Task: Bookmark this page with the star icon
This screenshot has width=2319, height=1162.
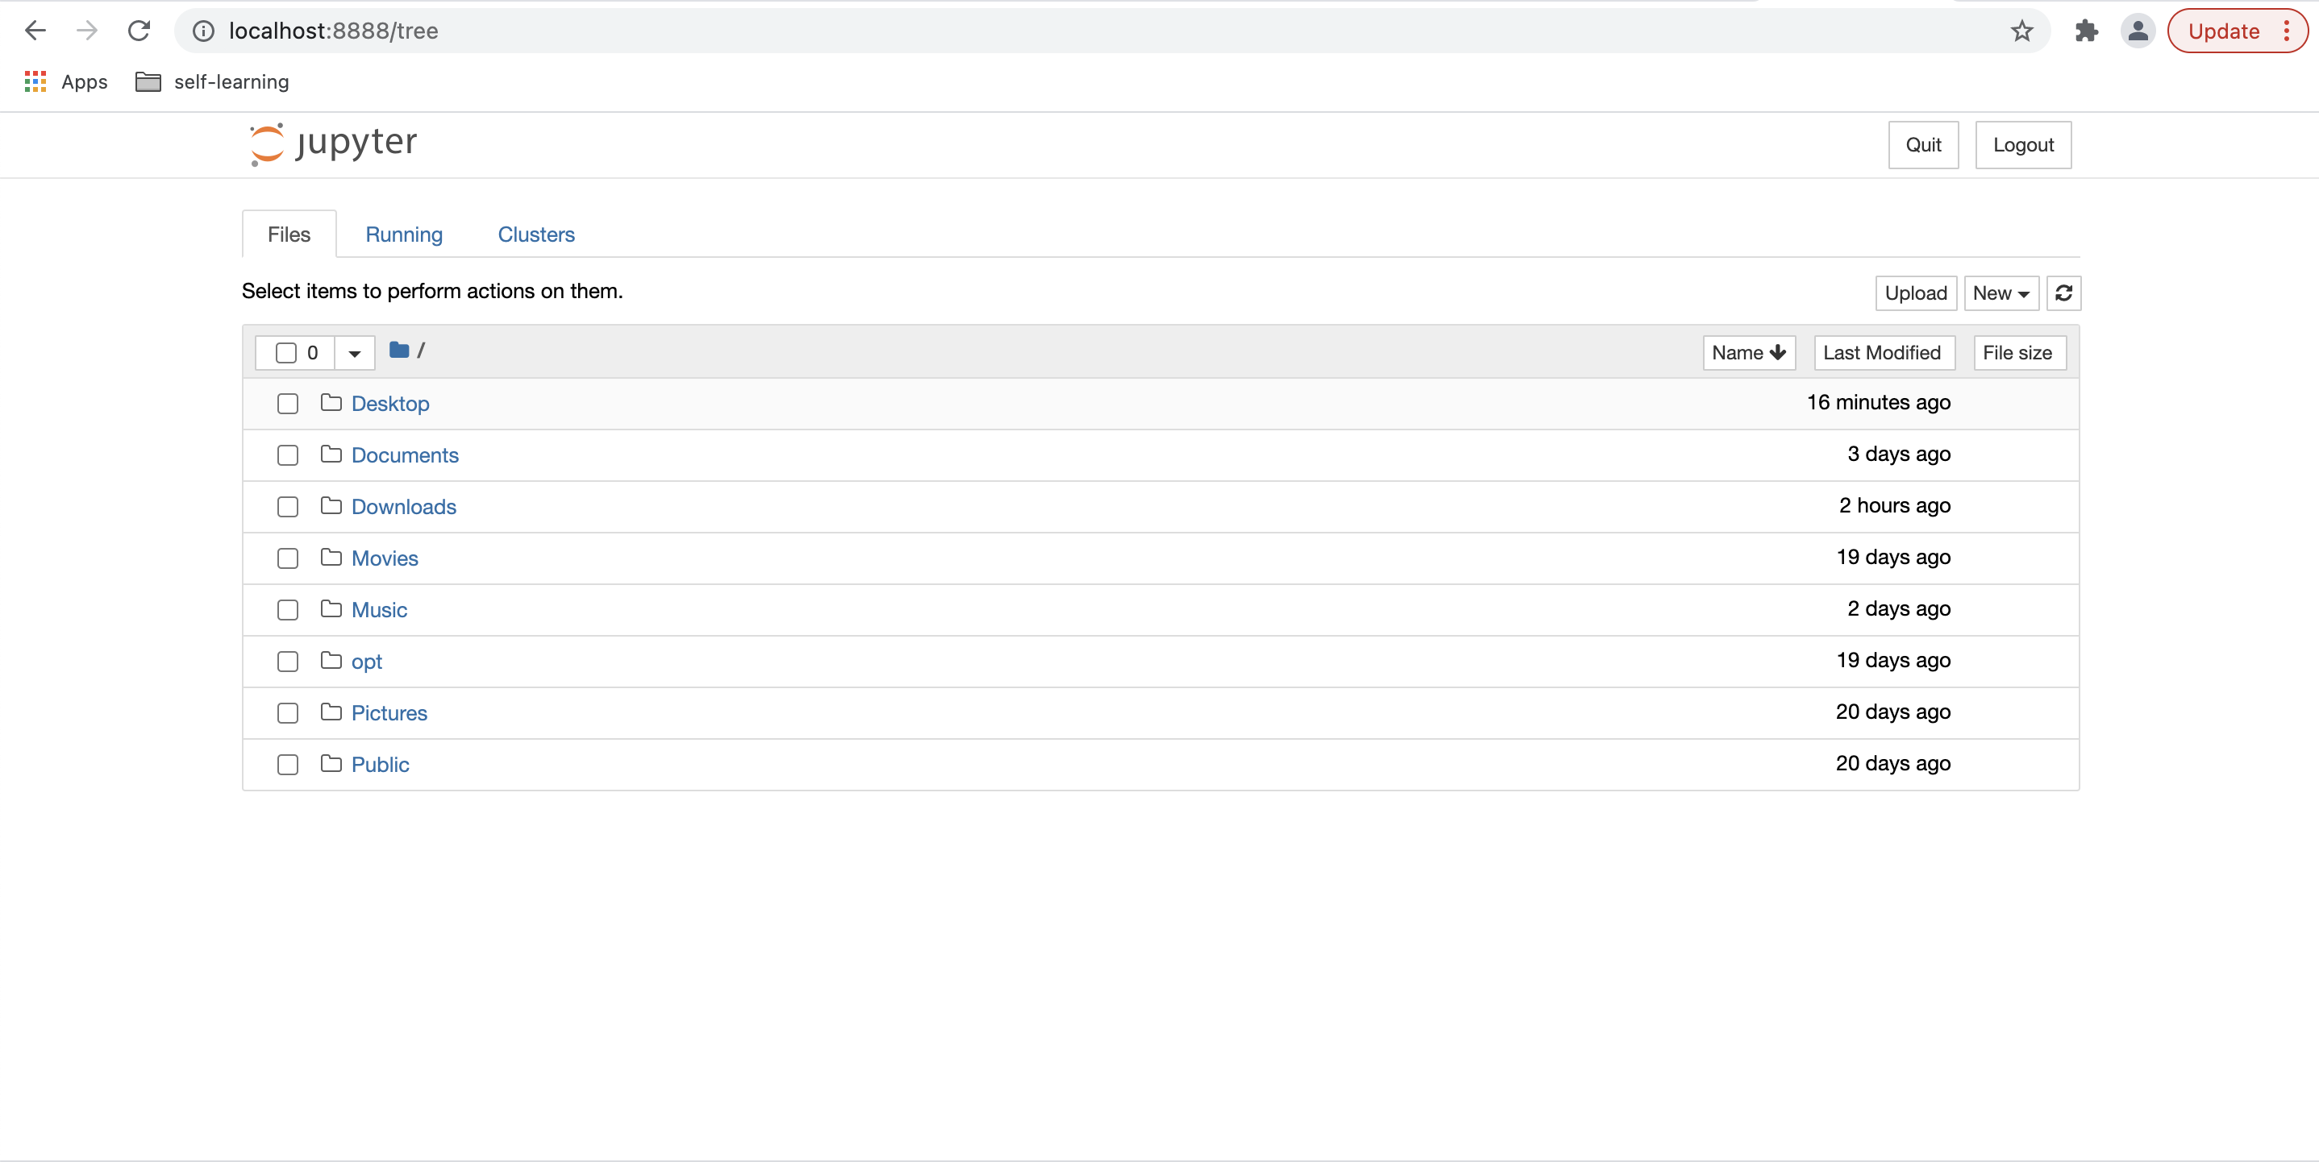Action: click(2021, 31)
